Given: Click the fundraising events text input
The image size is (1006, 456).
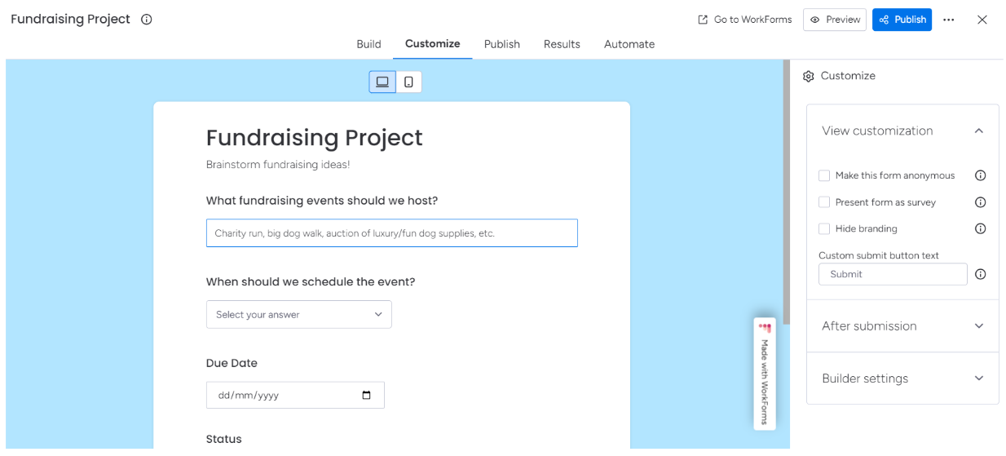Looking at the screenshot, I should [391, 232].
